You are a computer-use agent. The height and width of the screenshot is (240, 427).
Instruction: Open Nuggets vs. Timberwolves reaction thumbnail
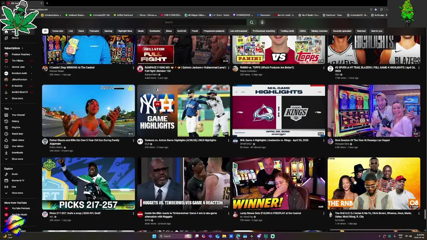(183, 183)
